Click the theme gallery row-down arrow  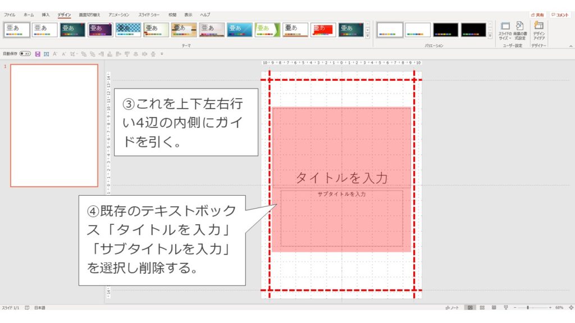367,30
